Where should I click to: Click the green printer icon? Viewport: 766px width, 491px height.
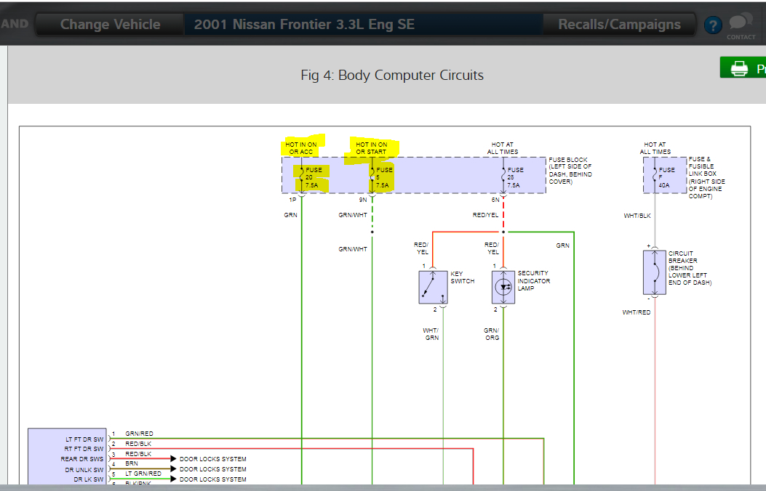coord(739,68)
